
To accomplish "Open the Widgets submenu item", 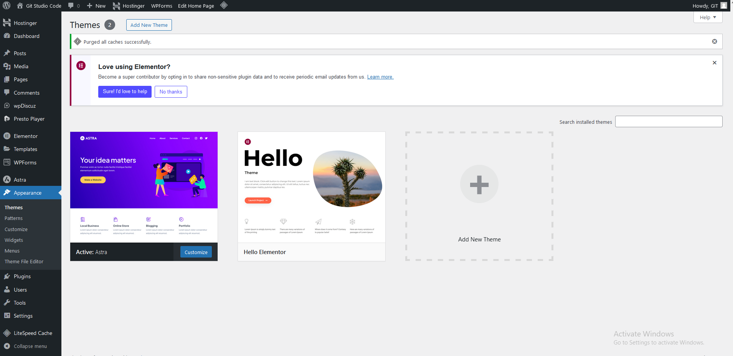I will [x=14, y=240].
